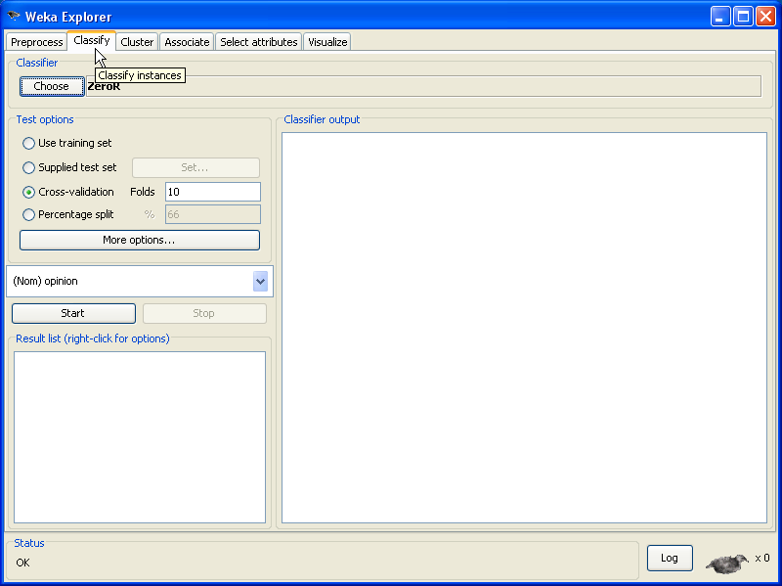
Task: Go to the Associate tab
Action: coord(187,42)
